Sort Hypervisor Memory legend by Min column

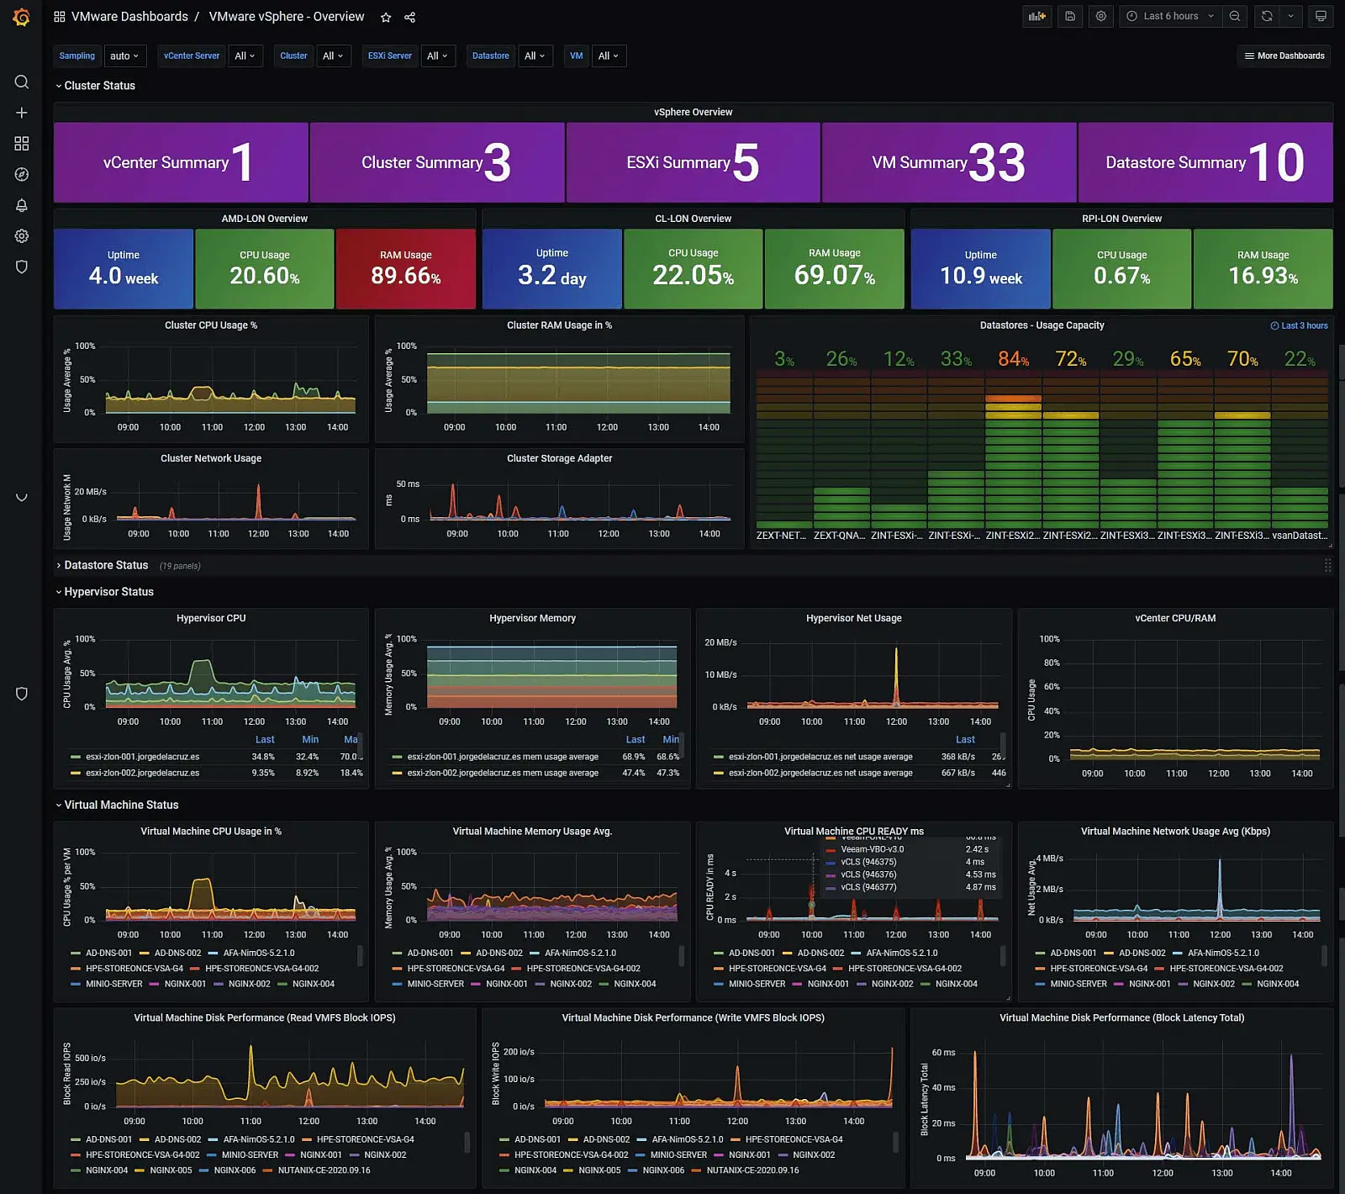[670, 740]
